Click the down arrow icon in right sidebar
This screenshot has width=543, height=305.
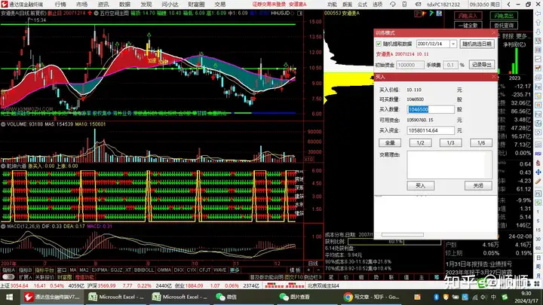tap(538, 32)
